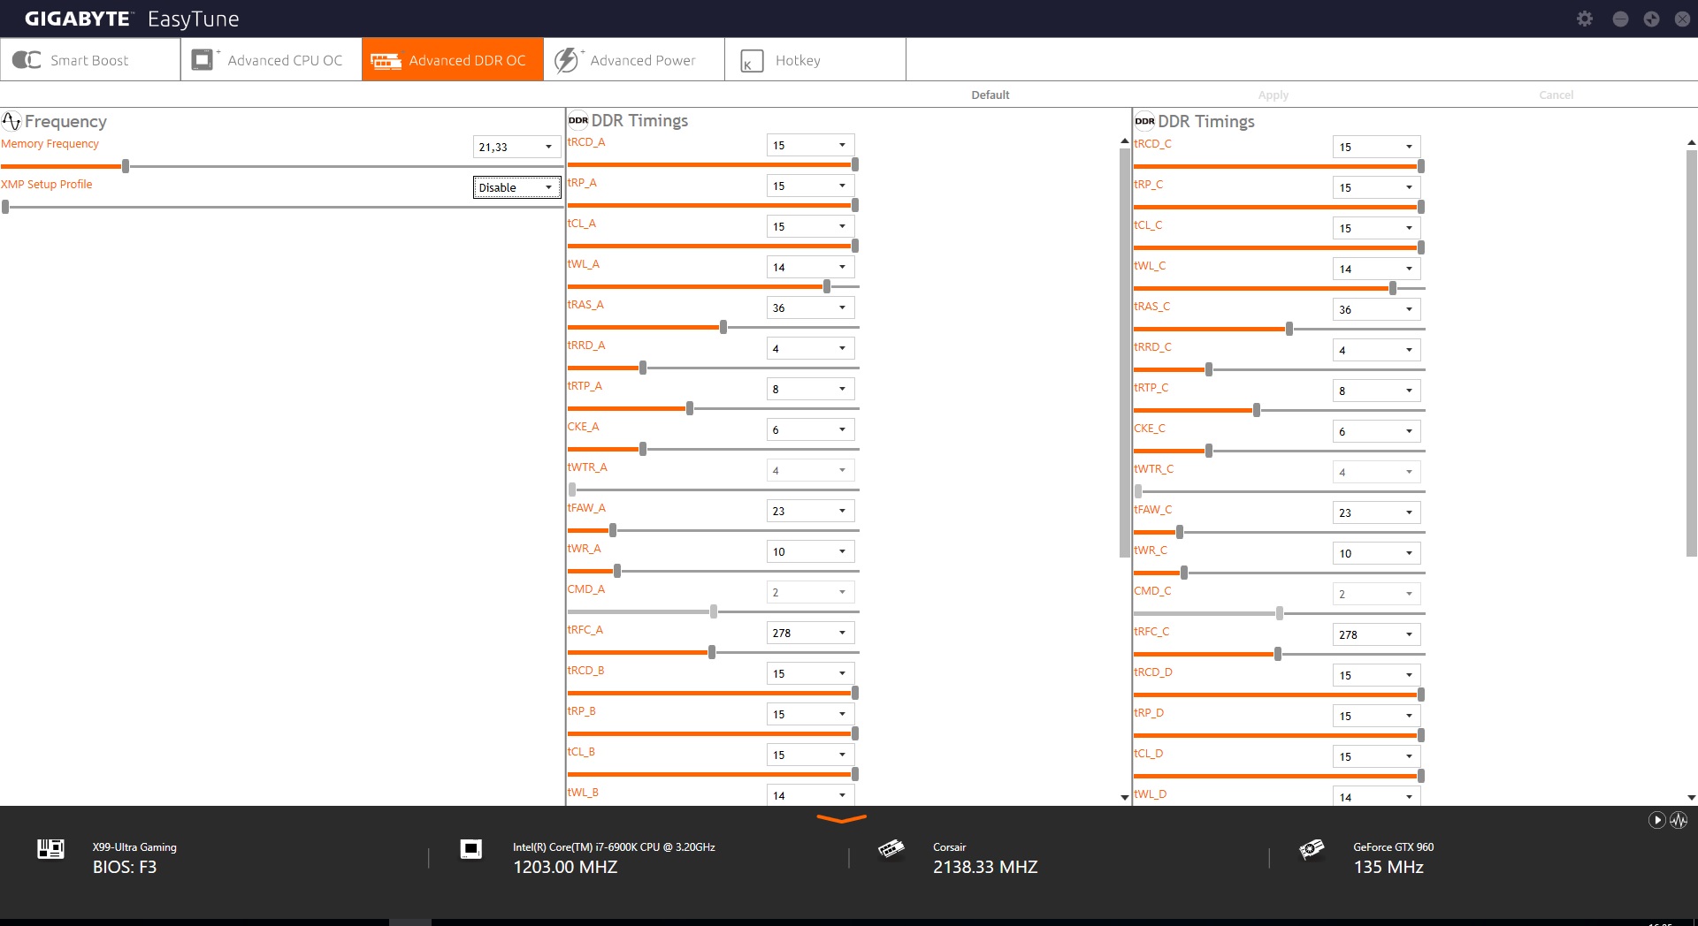This screenshot has height=926, width=1698.
Task: Click the Corsair memory module icon
Action: (891, 849)
